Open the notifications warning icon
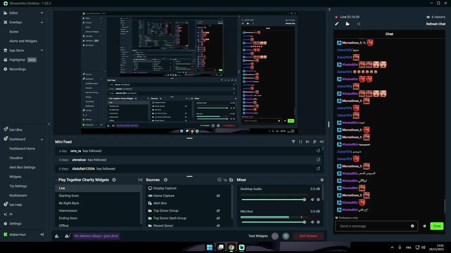 click(x=67, y=236)
